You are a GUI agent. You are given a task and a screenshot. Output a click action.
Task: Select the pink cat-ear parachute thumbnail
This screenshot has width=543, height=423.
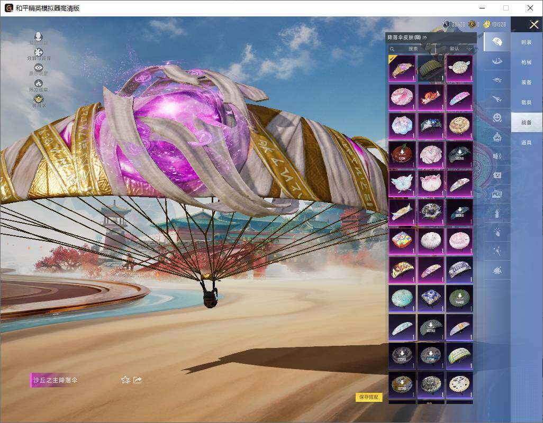431,183
